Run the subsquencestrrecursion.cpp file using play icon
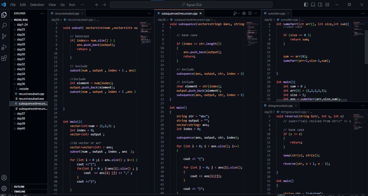 click(235, 13)
